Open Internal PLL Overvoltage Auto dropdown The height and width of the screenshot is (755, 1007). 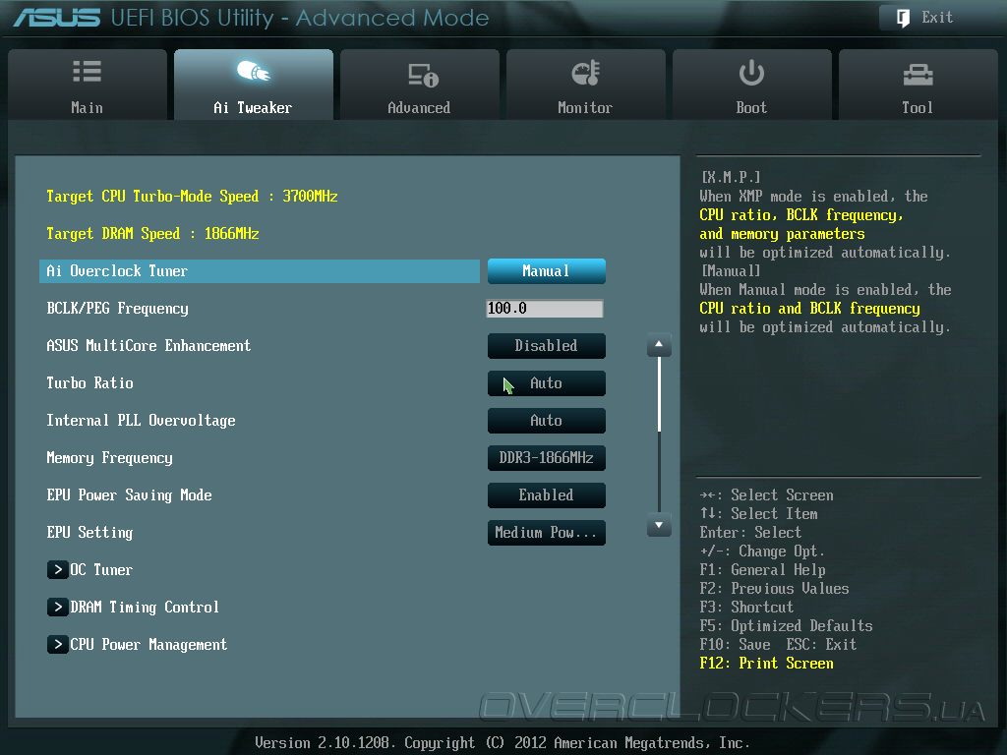click(547, 421)
